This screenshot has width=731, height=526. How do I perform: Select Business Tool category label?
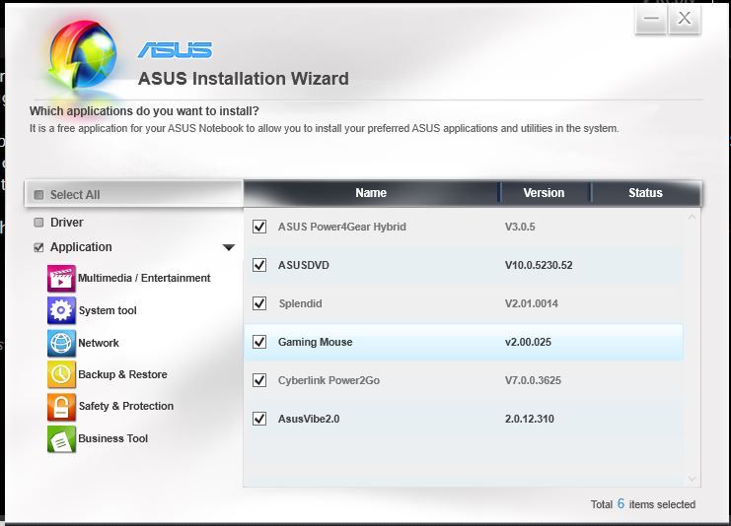click(x=112, y=438)
